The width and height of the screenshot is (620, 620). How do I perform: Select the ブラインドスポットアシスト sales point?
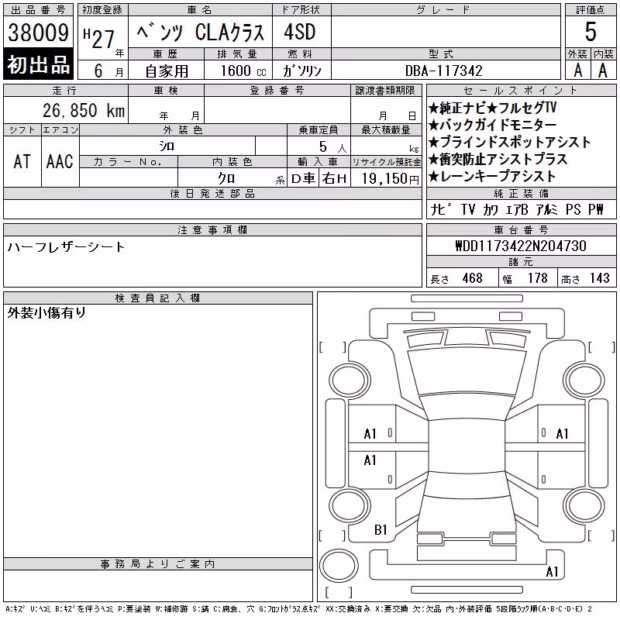510,142
